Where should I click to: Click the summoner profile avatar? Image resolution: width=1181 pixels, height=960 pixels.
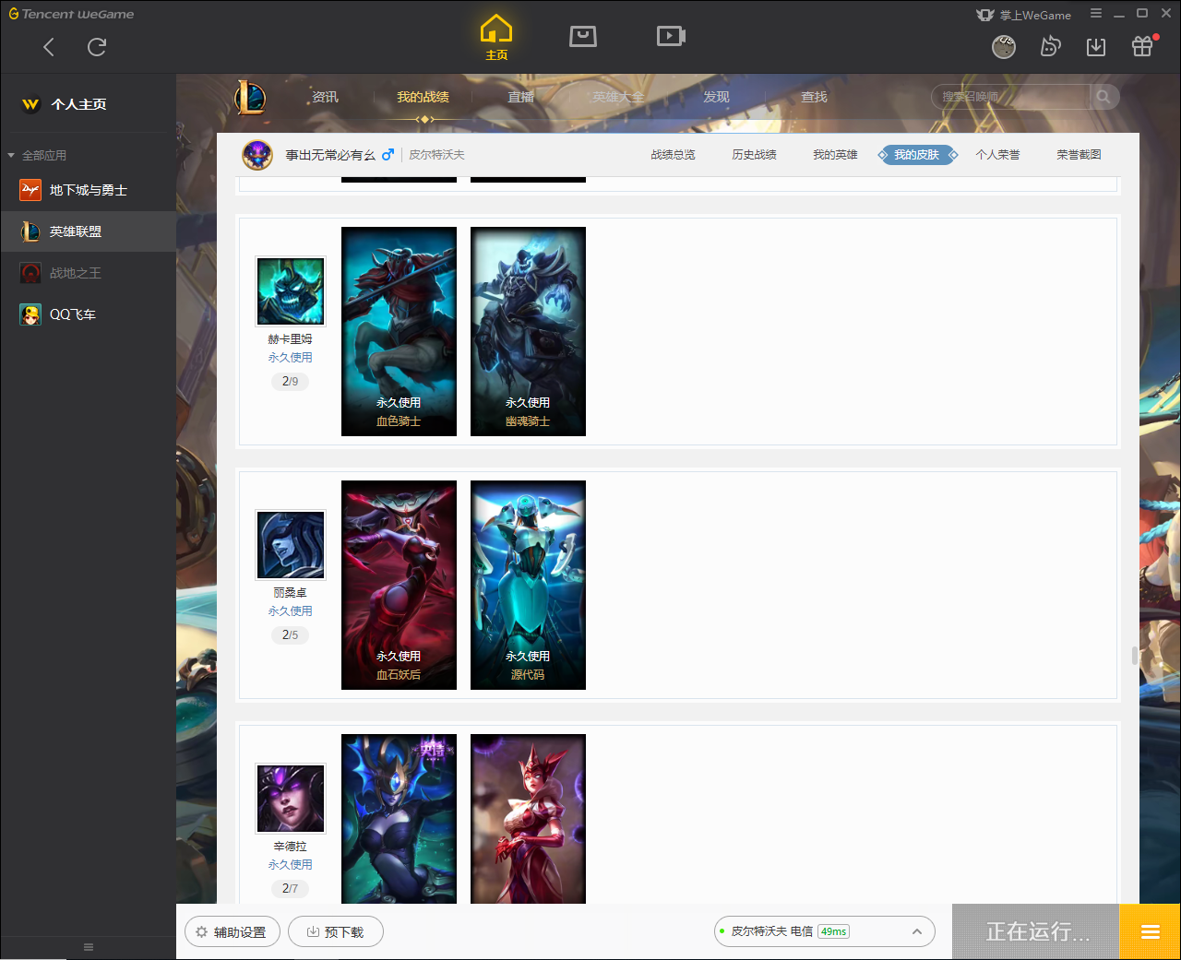point(257,155)
